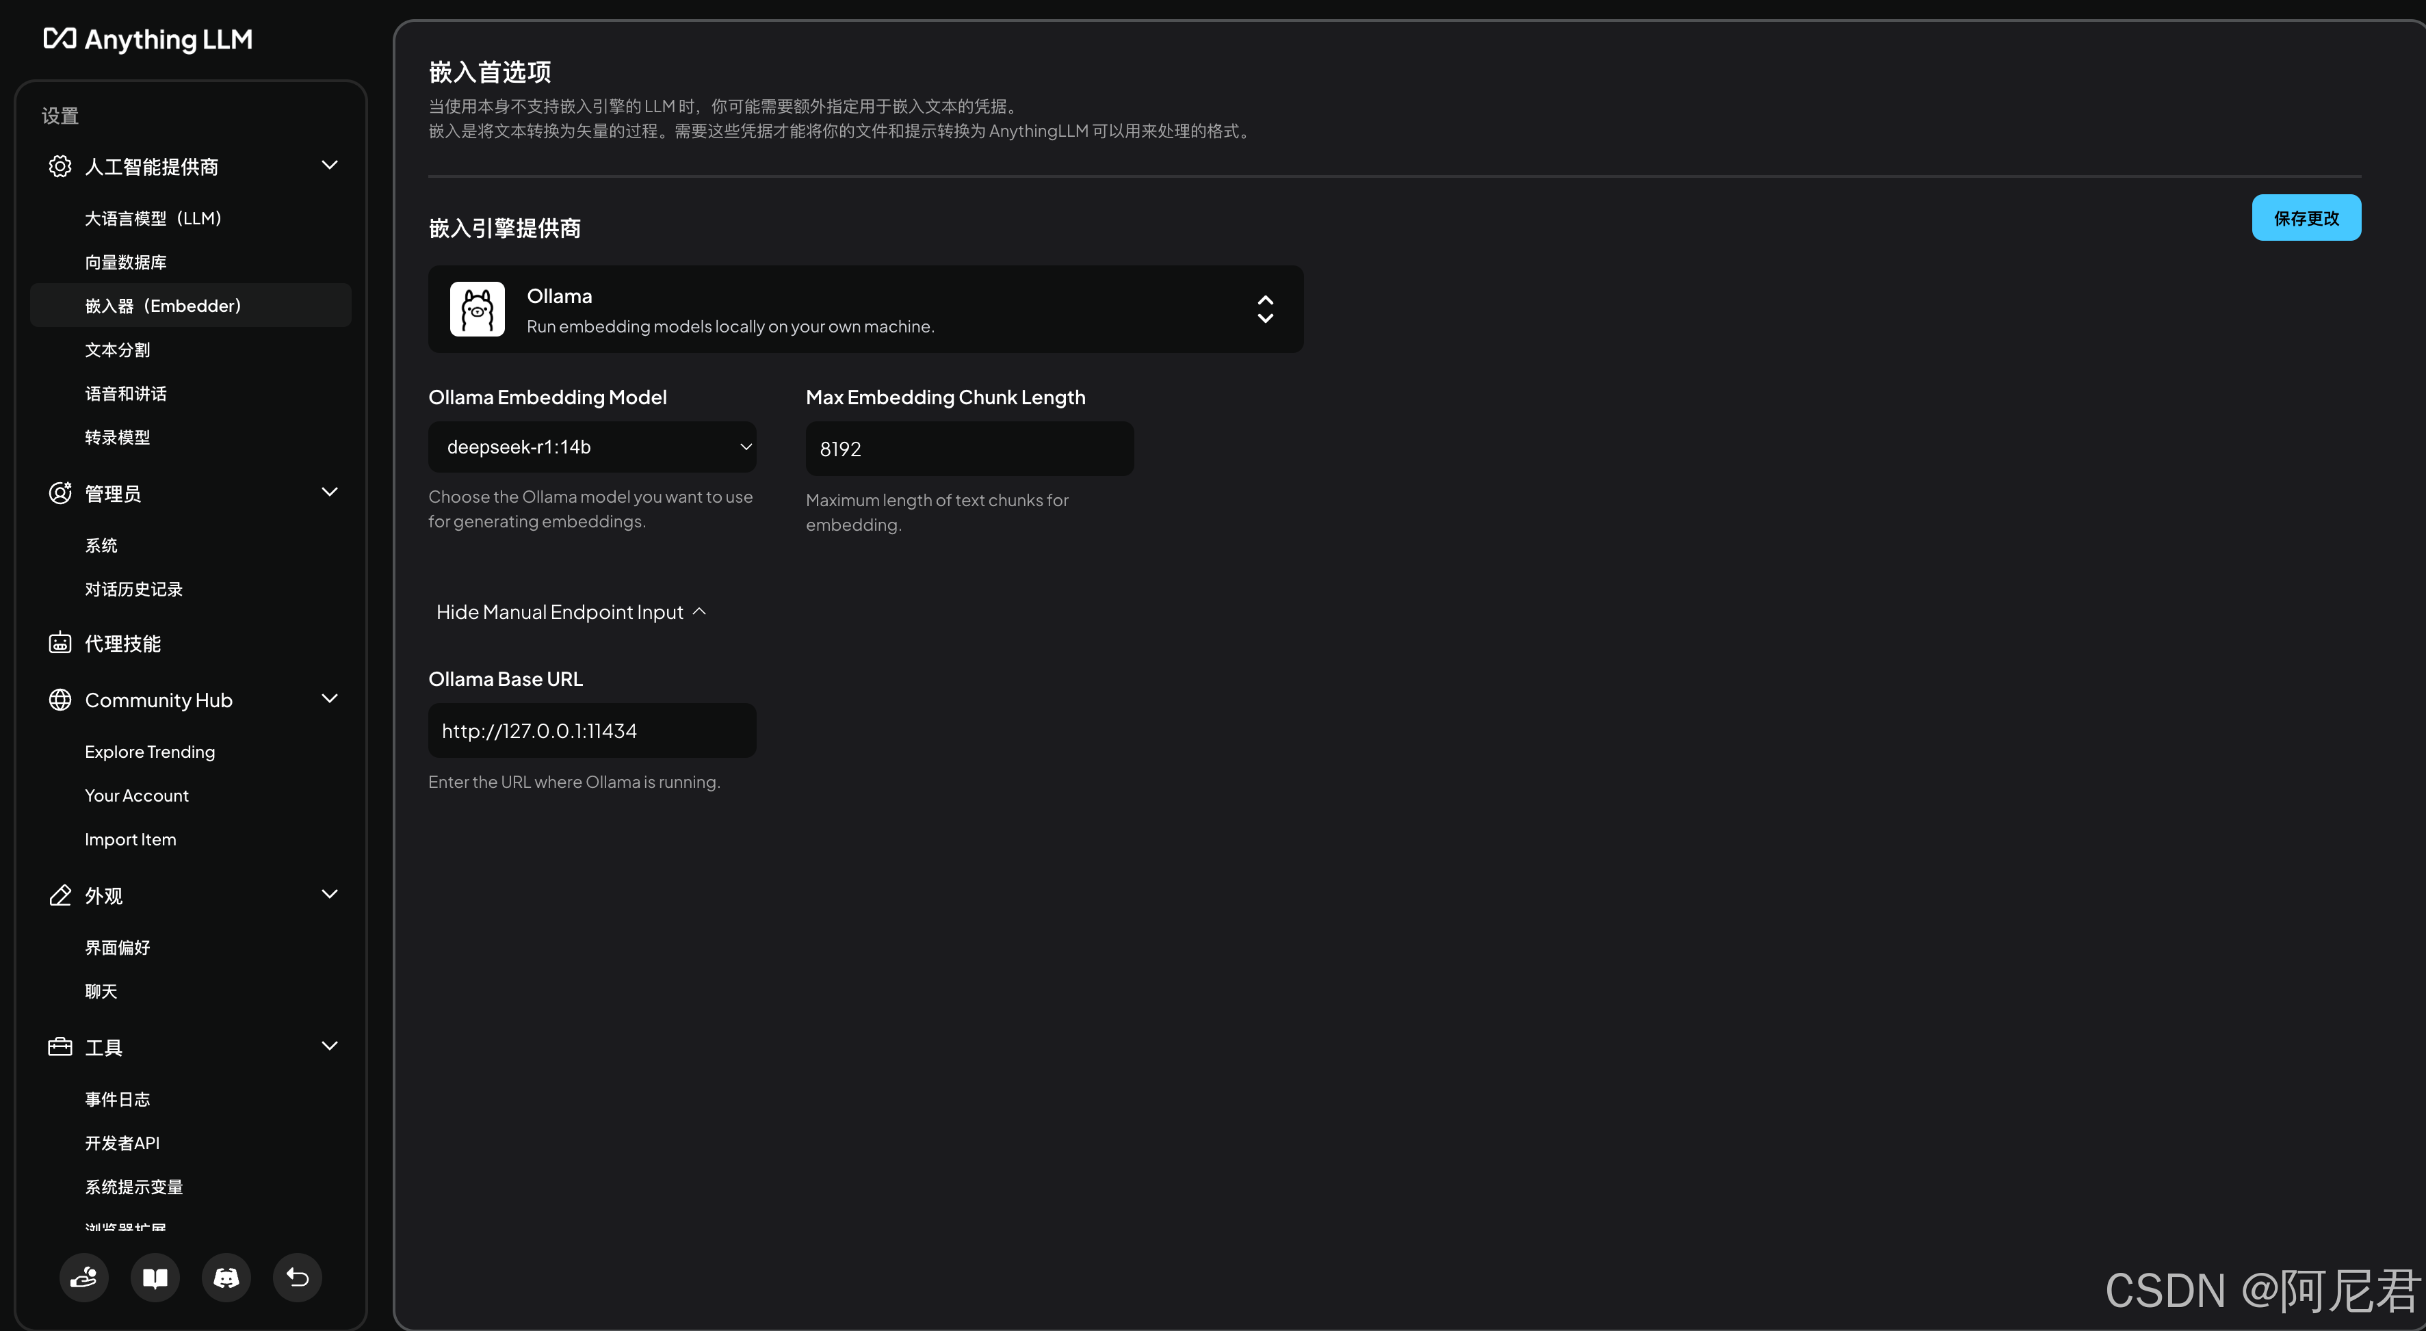Click the undo/back icon at bottom left

pyautogui.click(x=298, y=1278)
